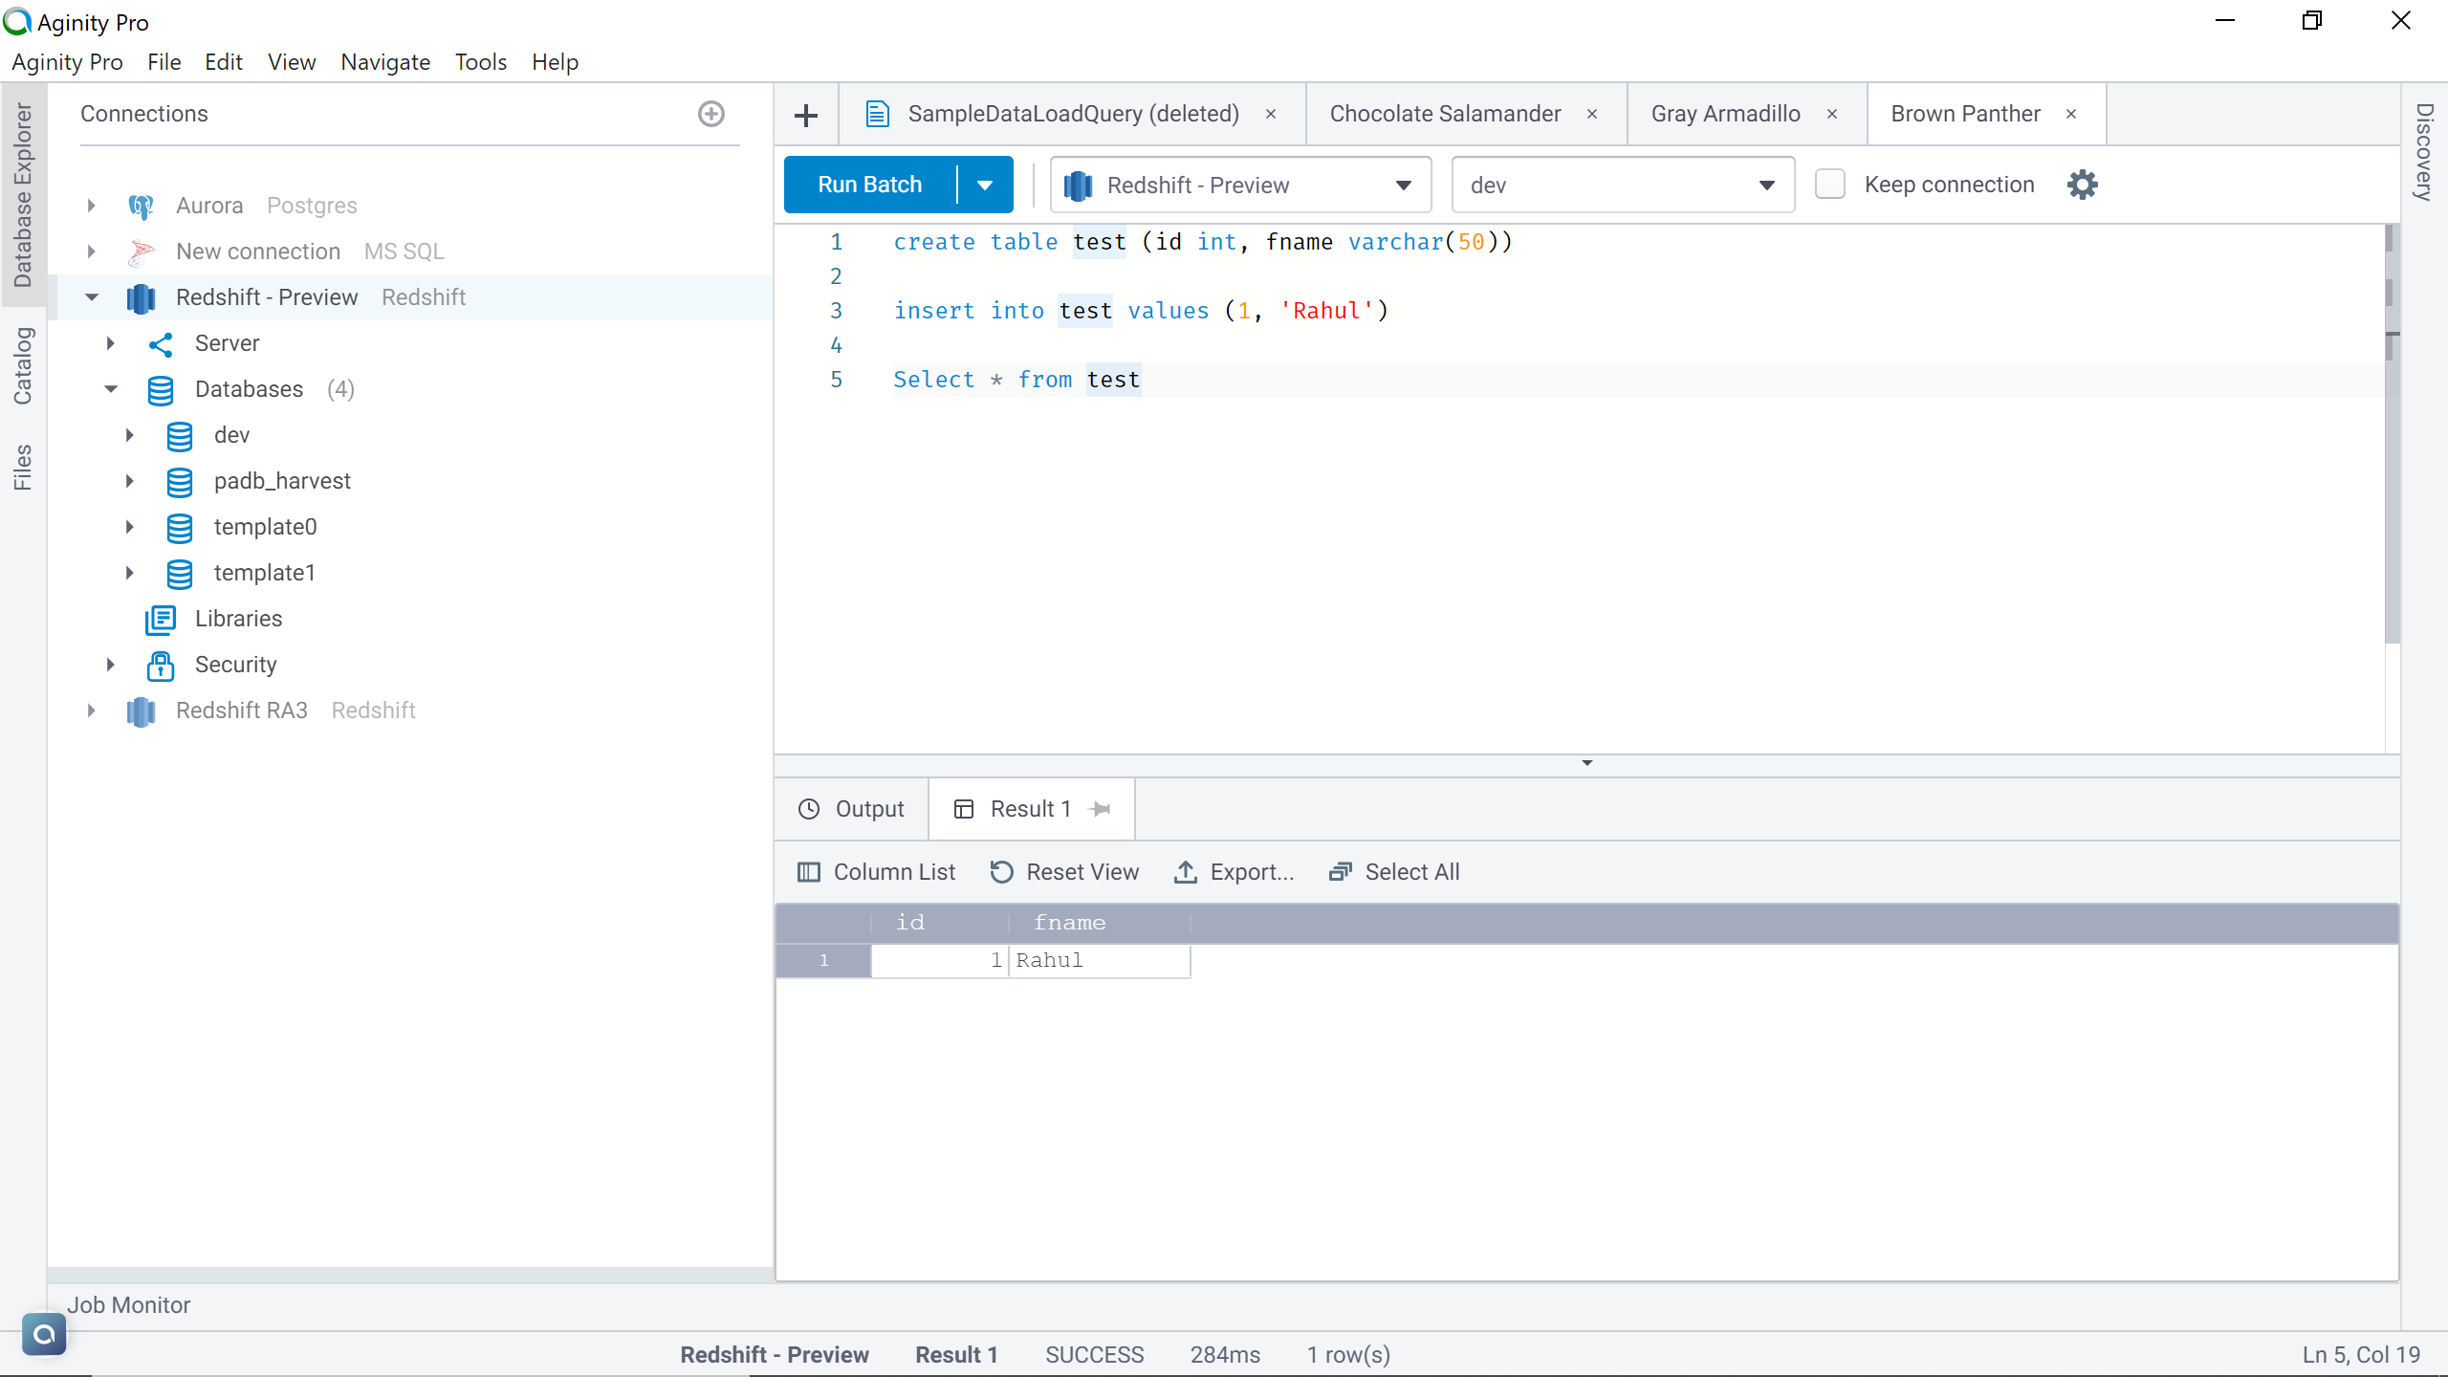Click the Server share icon

click(x=160, y=343)
